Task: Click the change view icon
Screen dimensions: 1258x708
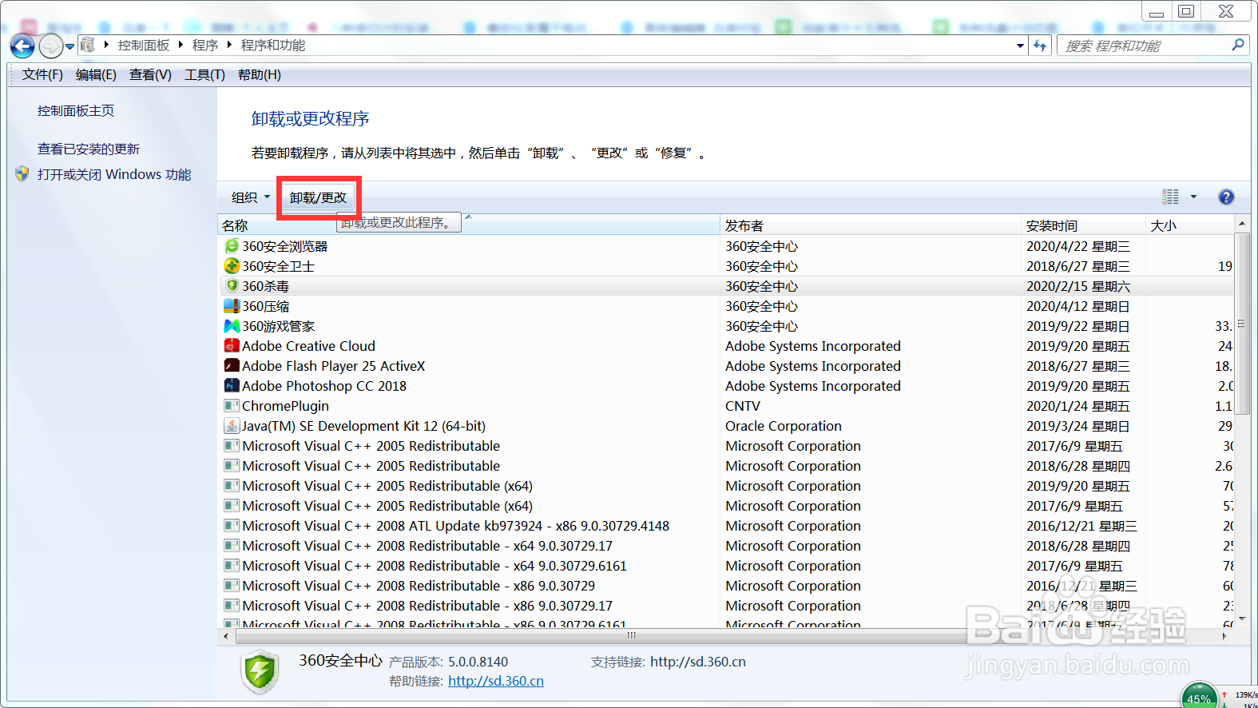Action: [x=1170, y=197]
